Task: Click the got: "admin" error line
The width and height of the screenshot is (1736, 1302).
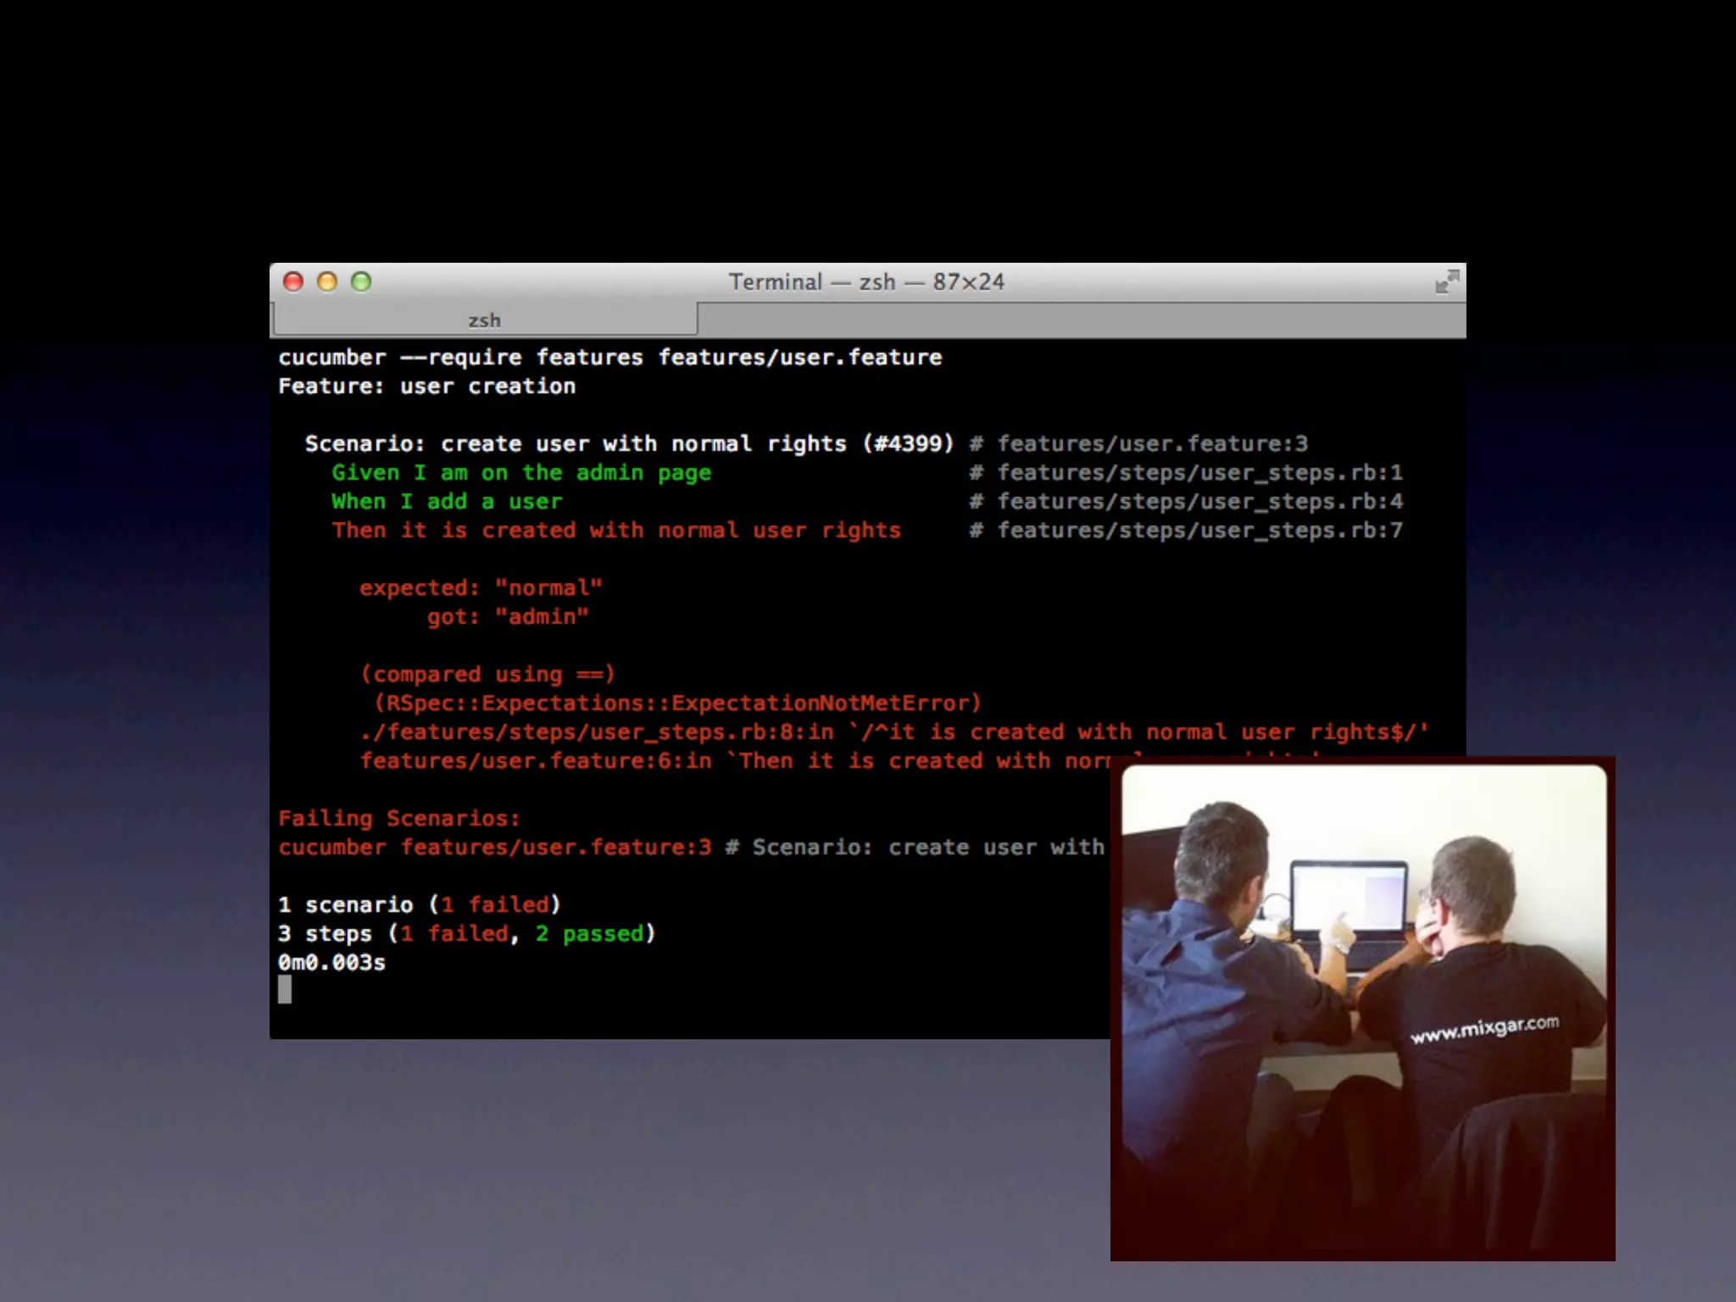Action: (507, 617)
